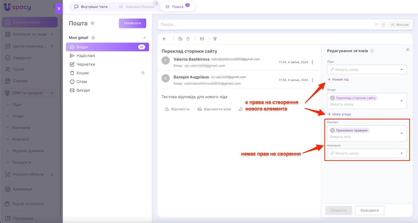Click the move-to-folder icon in mail toolbar
Image resolution: width=418 pixels, height=223 pixels.
180,39
